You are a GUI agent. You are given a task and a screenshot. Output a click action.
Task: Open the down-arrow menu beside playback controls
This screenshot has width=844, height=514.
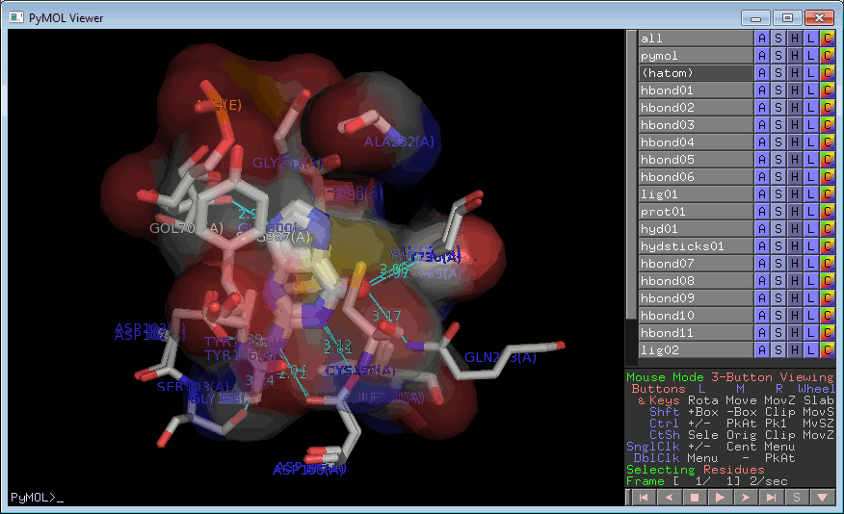(822, 498)
